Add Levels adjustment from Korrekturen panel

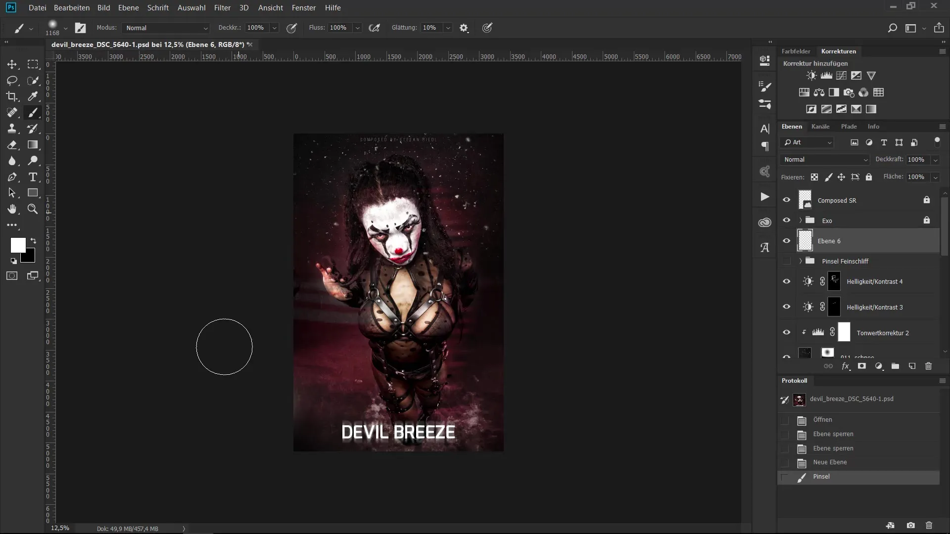(x=826, y=76)
